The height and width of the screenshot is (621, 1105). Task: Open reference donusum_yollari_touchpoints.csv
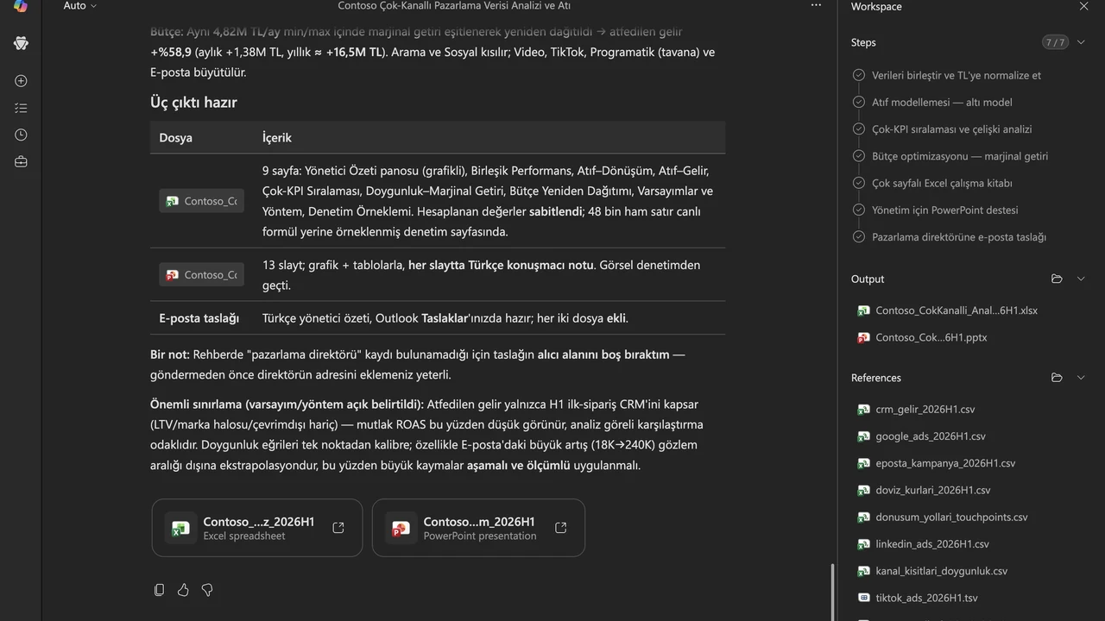pyautogui.click(x=951, y=517)
